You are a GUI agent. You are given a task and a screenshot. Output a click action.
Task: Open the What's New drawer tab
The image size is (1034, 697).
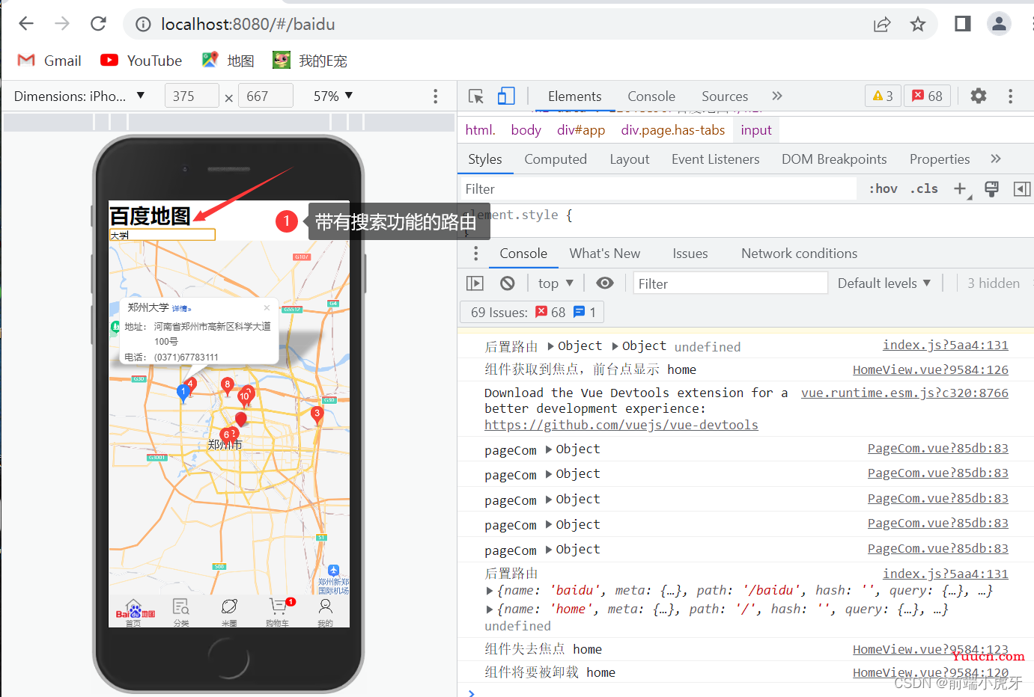coord(605,254)
